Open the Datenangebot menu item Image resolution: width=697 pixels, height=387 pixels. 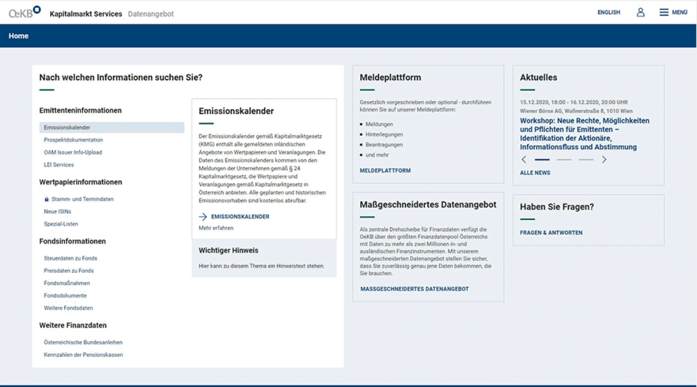coord(151,14)
